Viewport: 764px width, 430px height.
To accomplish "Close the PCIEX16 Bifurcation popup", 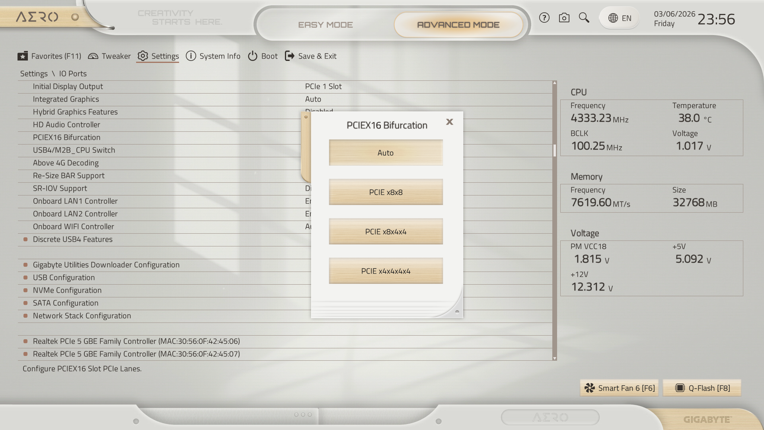I will coord(450,122).
